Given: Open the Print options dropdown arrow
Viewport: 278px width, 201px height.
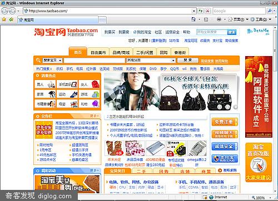Looking at the screenshot, I should [x=225, y=19].
